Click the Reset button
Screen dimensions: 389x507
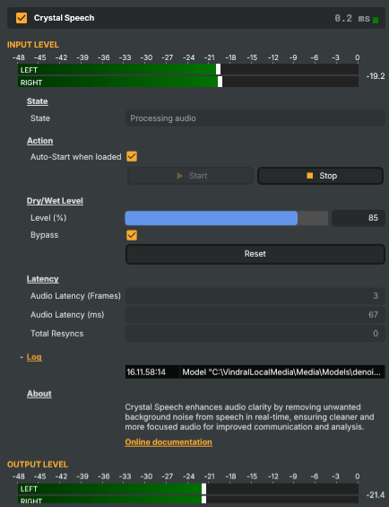[x=255, y=254]
